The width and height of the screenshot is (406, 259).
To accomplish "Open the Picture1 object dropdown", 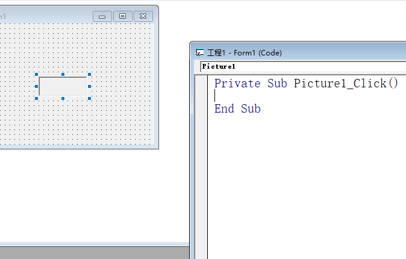I will tap(301, 66).
